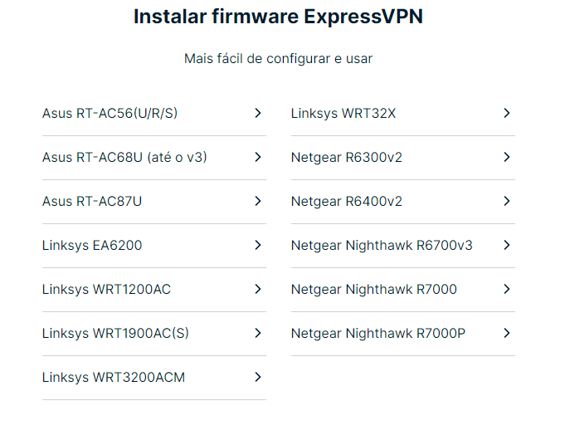Open Linksys WRT3200ACM entry text
This screenshot has height=435, width=565.
114,378
